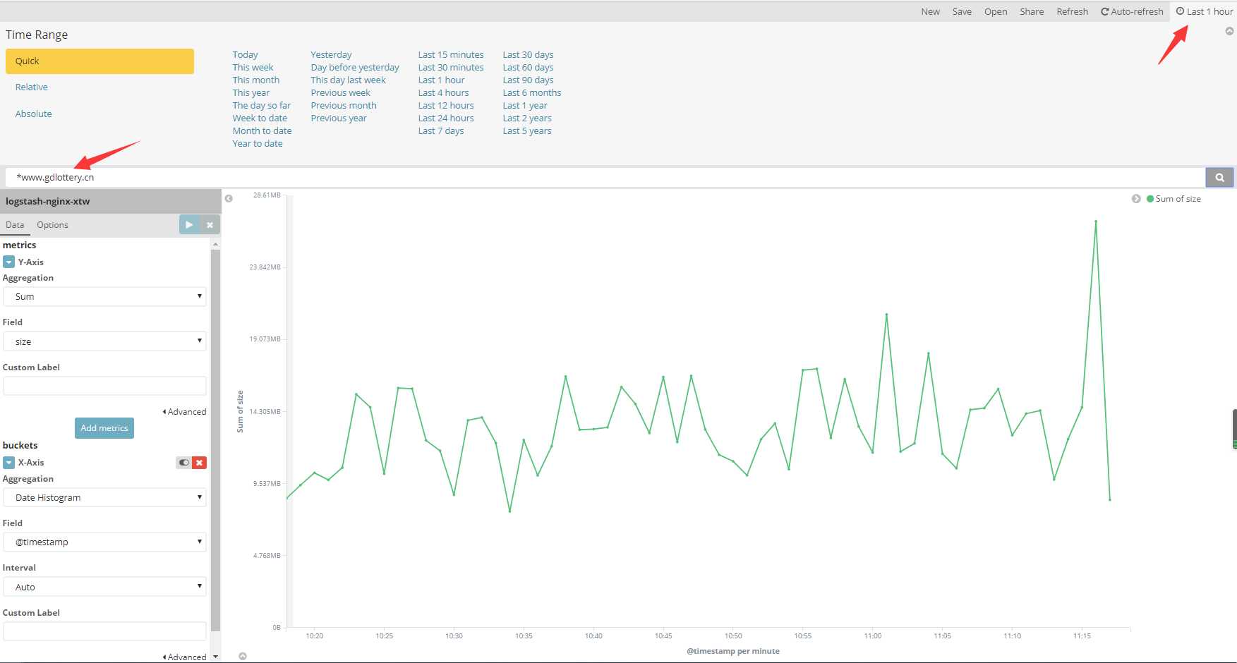Choose Day before yesterday quick range

355,68
